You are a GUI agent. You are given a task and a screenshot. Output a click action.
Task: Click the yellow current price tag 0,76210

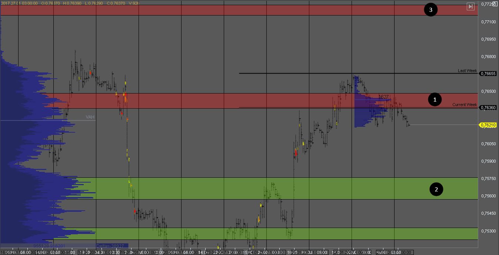(488, 125)
